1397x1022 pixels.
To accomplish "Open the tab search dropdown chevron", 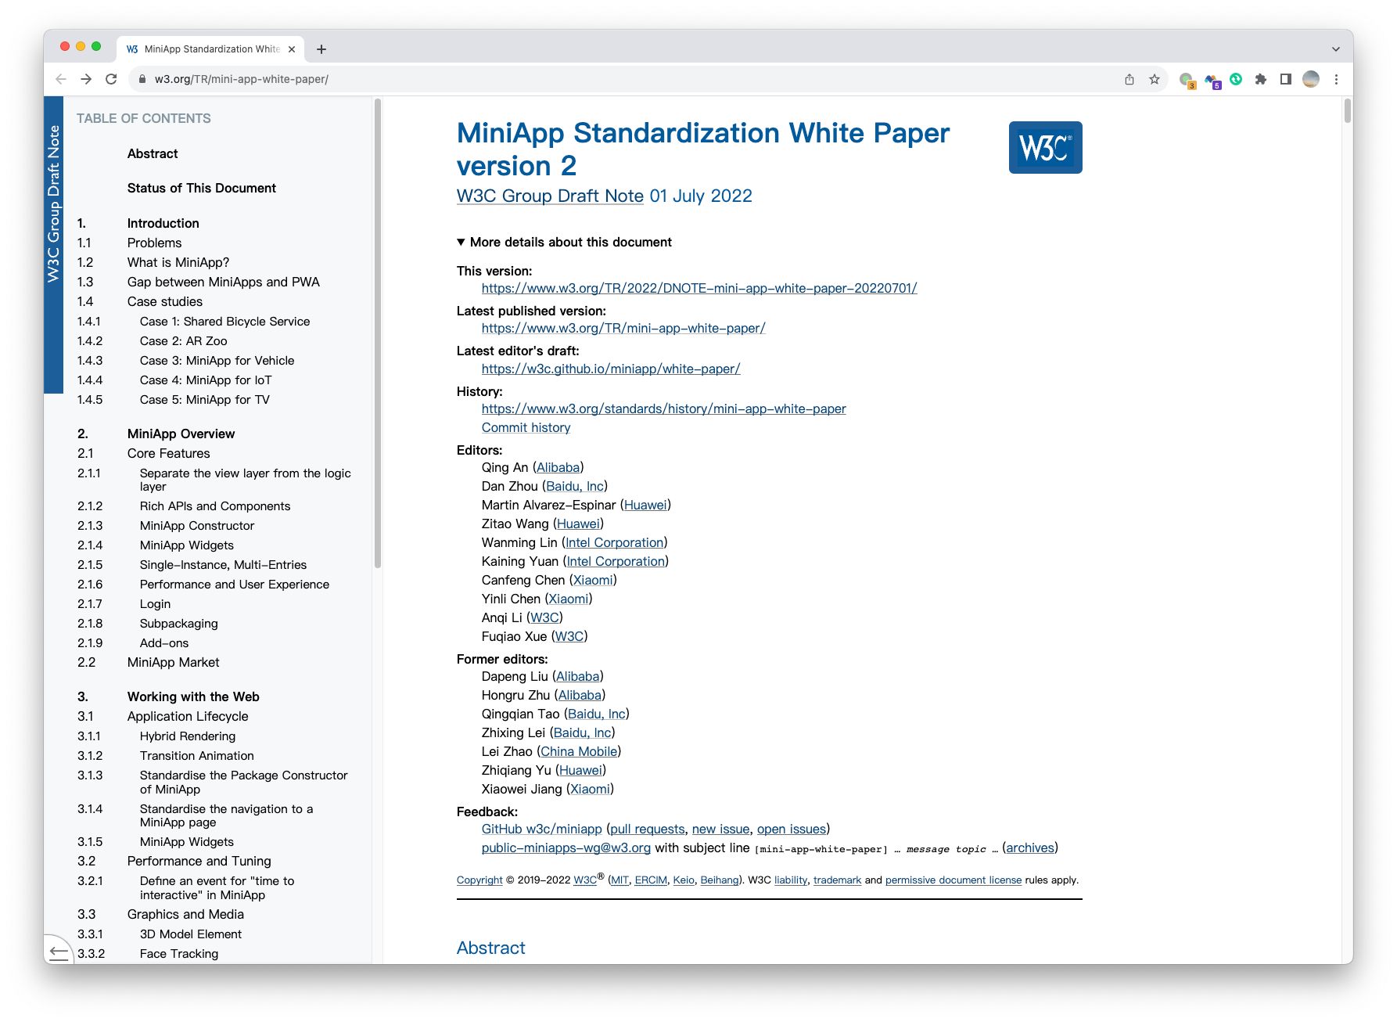I will pos(1335,49).
